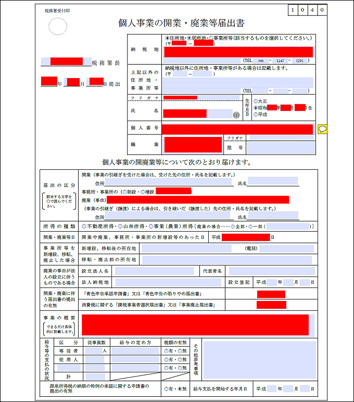Click the 移転・廃止前の所在地 field
354x402 pixels.
(227, 260)
